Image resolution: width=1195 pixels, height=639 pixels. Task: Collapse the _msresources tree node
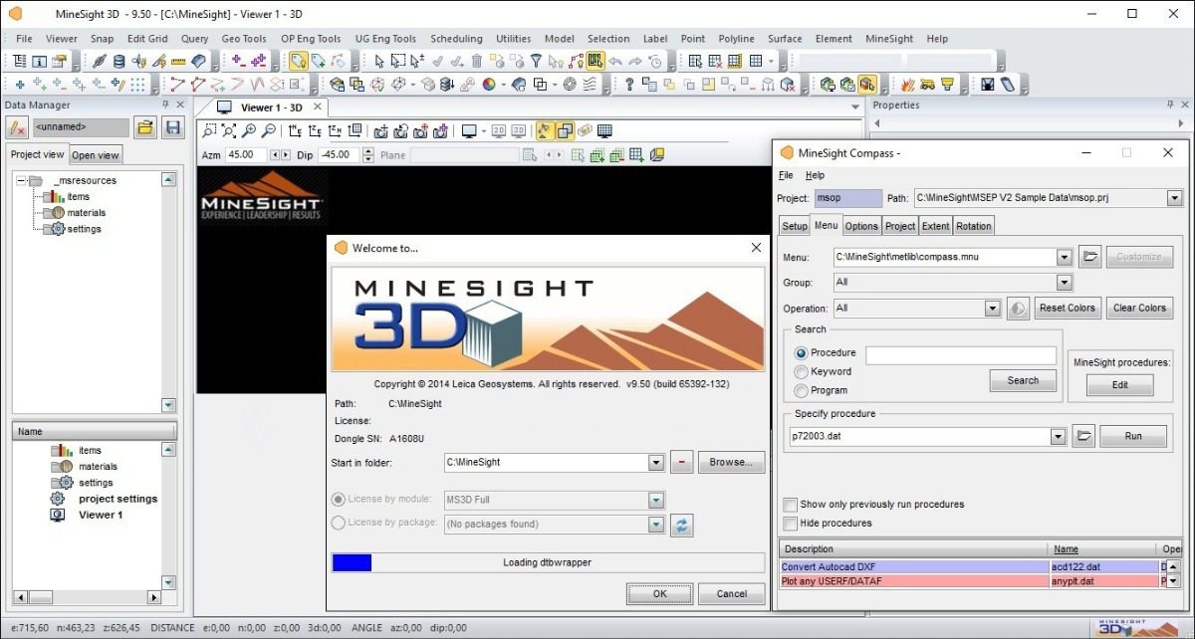(21, 181)
